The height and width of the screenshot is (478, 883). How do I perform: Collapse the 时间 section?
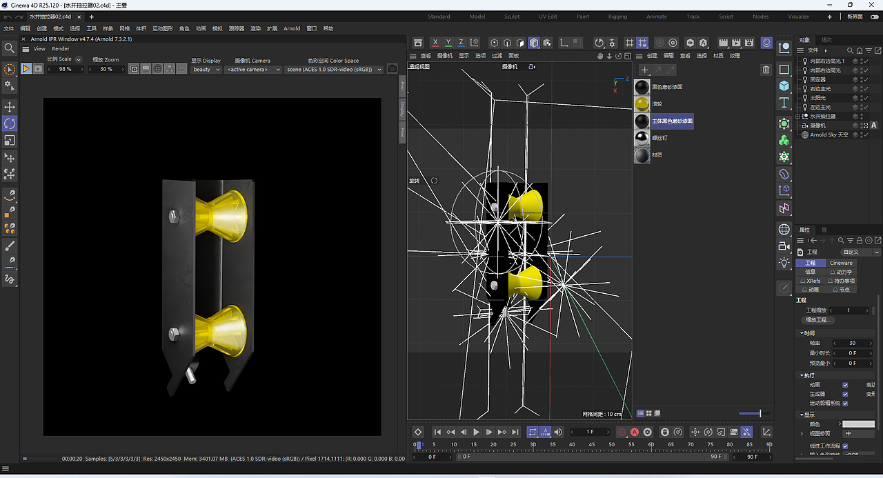[x=802, y=333]
